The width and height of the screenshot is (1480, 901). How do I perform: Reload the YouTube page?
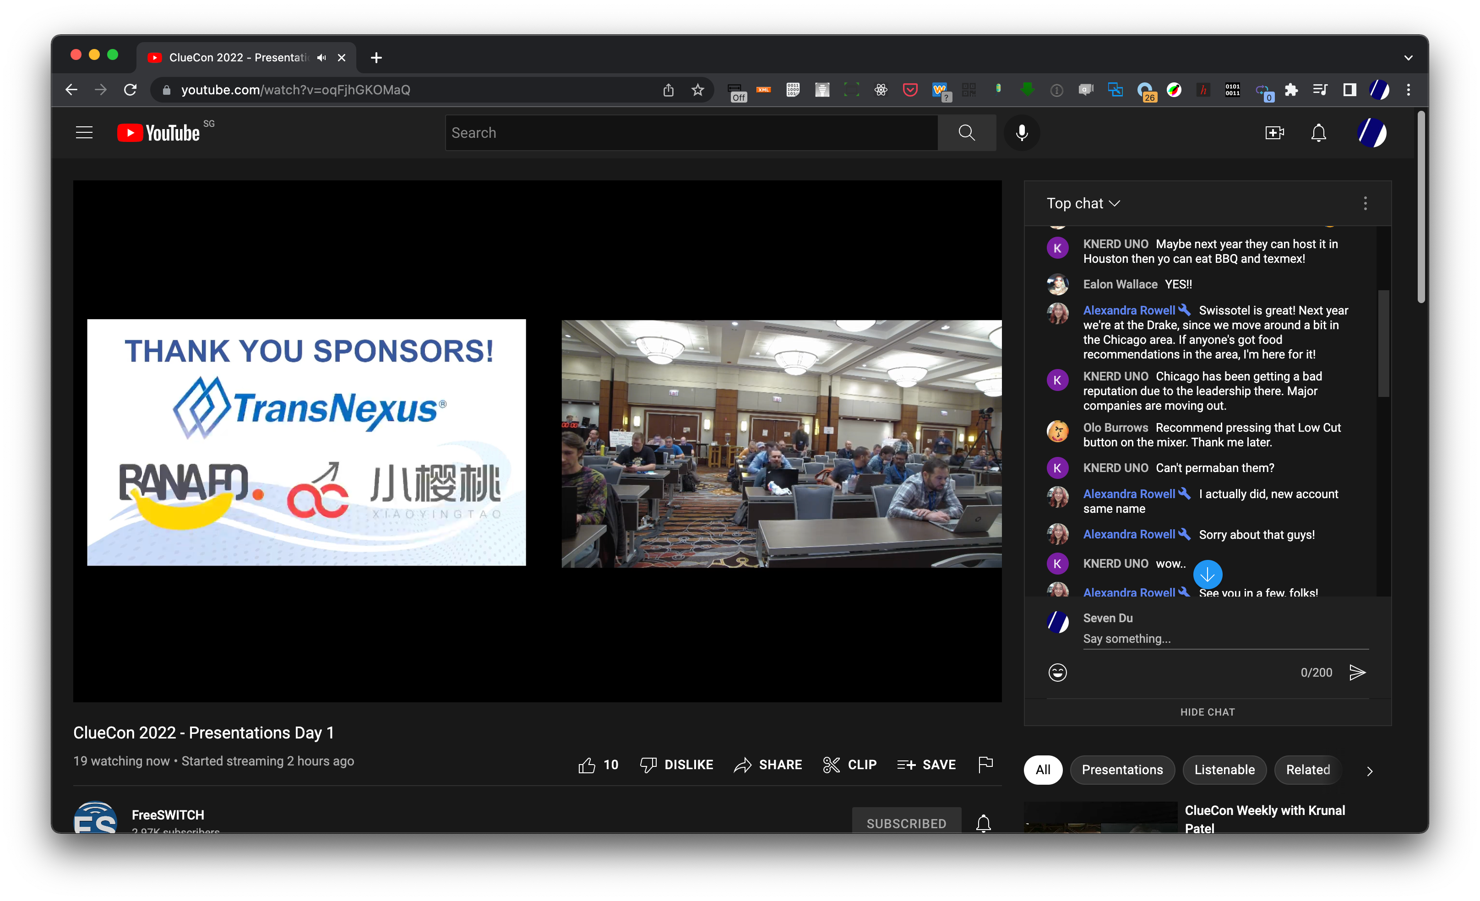click(x=131, y=89)
